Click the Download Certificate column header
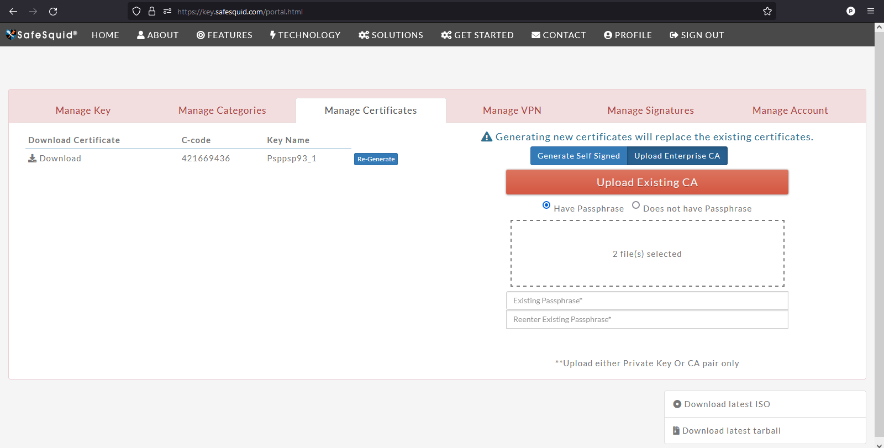The height and width of the screenshot is (448, 884). click(74, 140)
